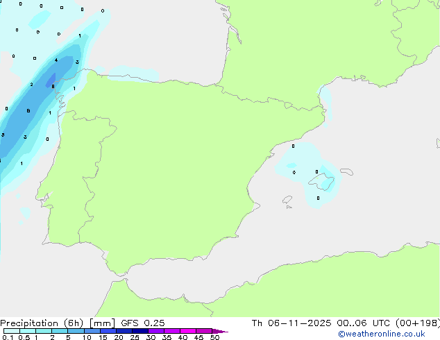The width and height of the screenshot is (440, 340).
Task: Click the 10 to 15 mm legend swatch
Action: pos(92,331)
